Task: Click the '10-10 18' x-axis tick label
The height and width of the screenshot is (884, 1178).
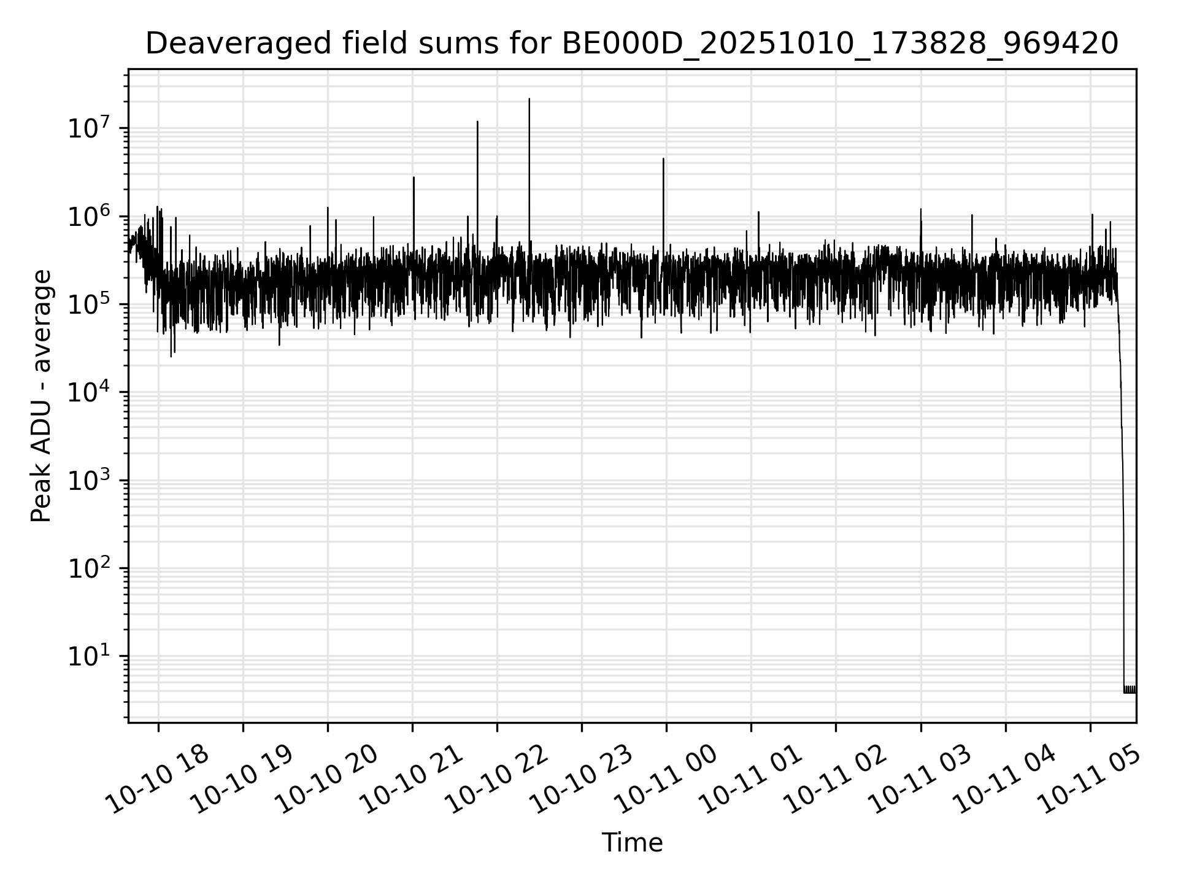Action: coord(156,780)
